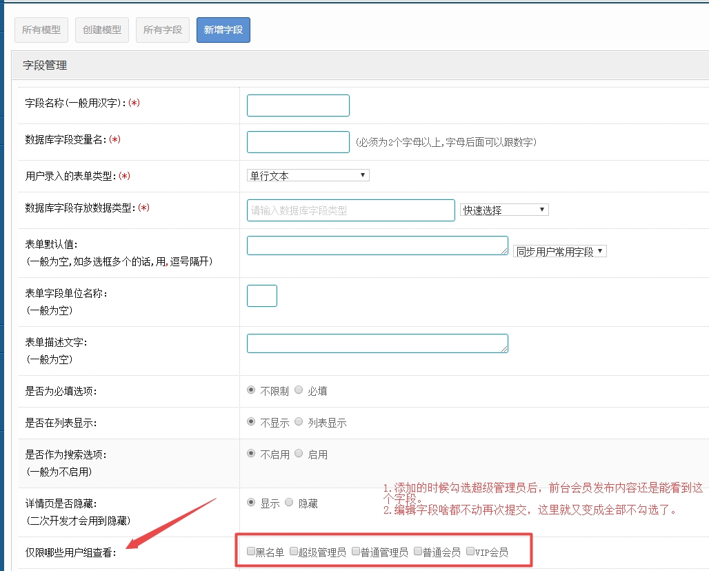Viewport: 709px width, 571px height.
Task: Choose the 启用 search option radio
Action: coord(299,453)
